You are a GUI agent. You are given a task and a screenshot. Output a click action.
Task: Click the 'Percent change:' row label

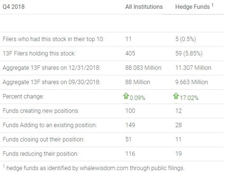pyautogui.click(x=23, y=96)
